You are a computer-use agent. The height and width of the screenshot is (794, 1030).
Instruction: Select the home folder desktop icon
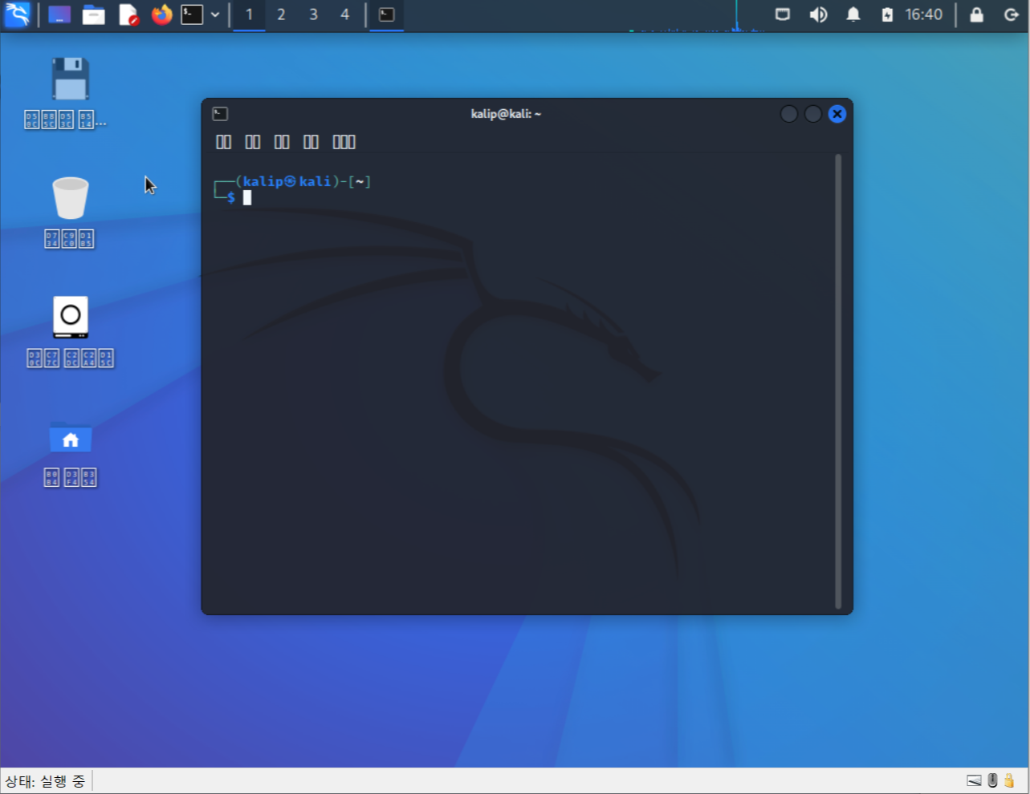[70, 437]
